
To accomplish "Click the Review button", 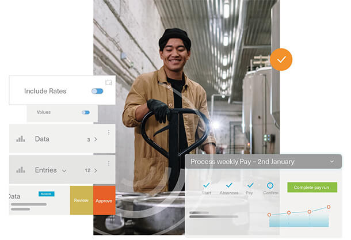I will [x=82, y=200].
